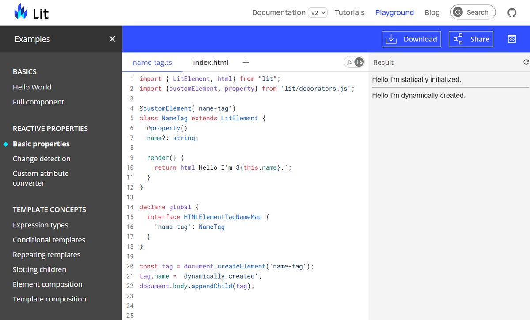Click the @property() decorator line

point(167,128)
